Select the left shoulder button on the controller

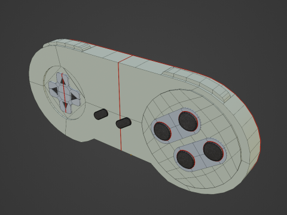[67, 45]
